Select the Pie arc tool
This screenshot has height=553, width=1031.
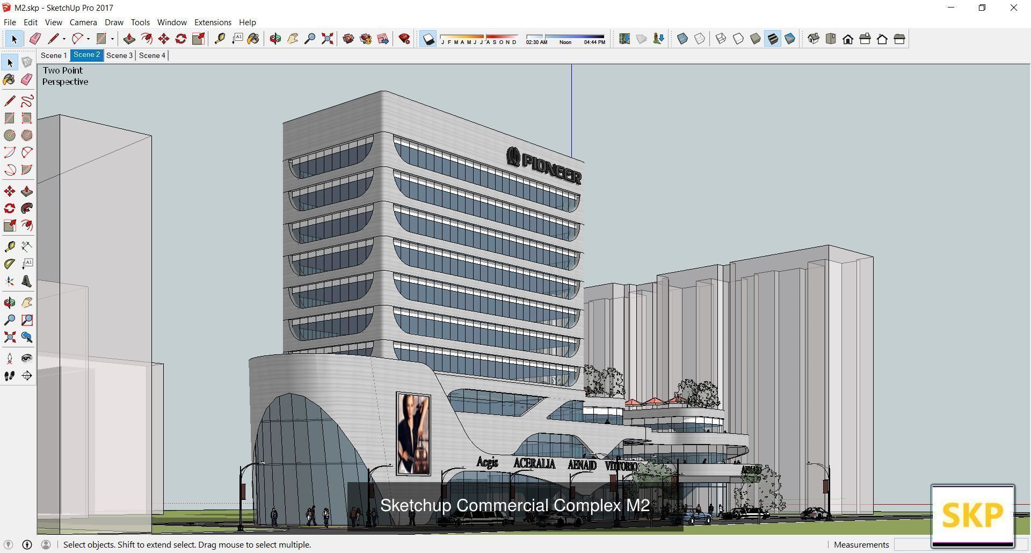pos(27,170)
